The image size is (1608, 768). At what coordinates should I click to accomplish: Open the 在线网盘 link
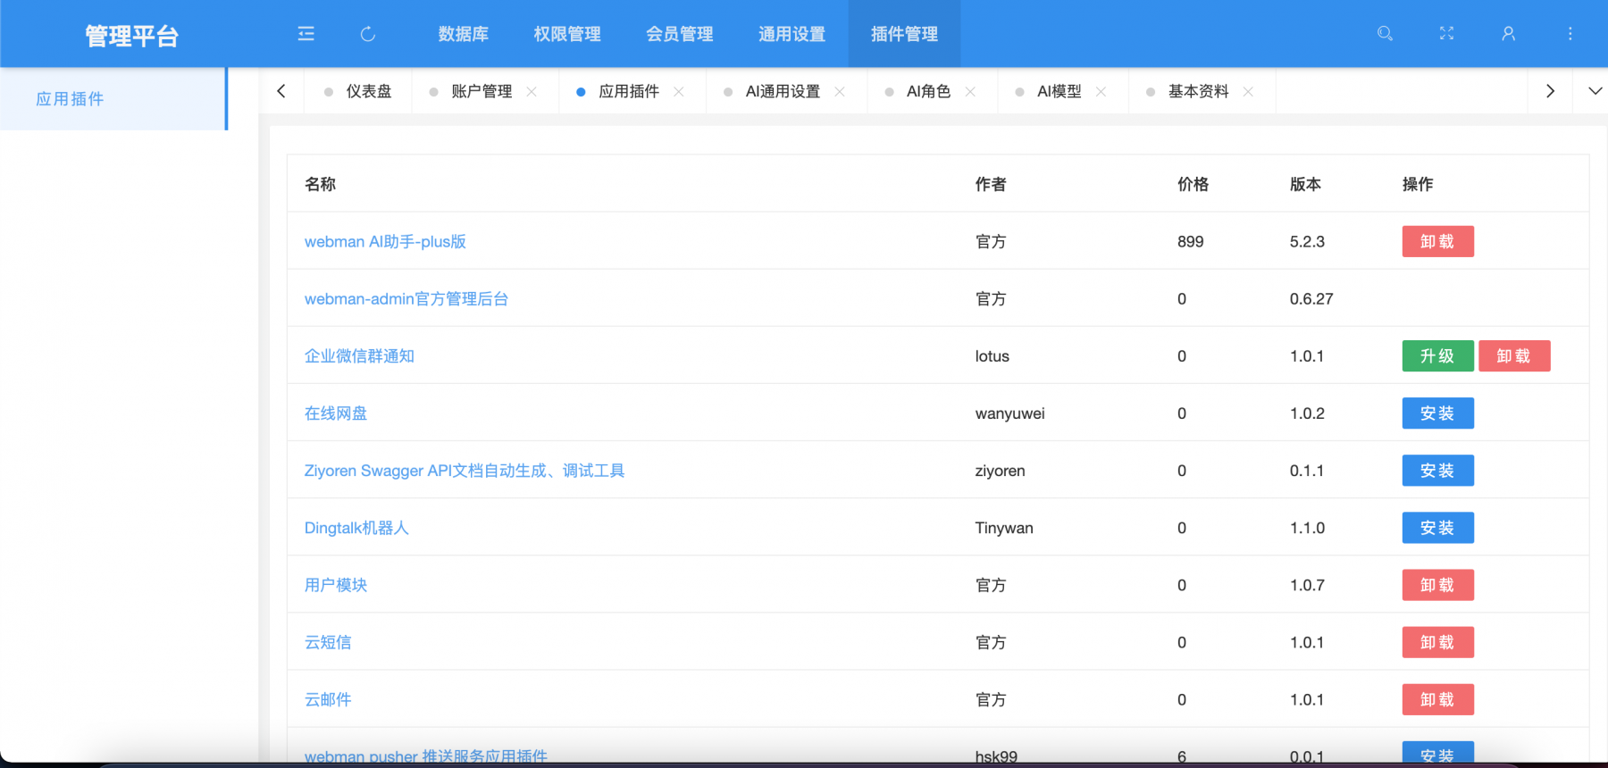pos(336,413)
